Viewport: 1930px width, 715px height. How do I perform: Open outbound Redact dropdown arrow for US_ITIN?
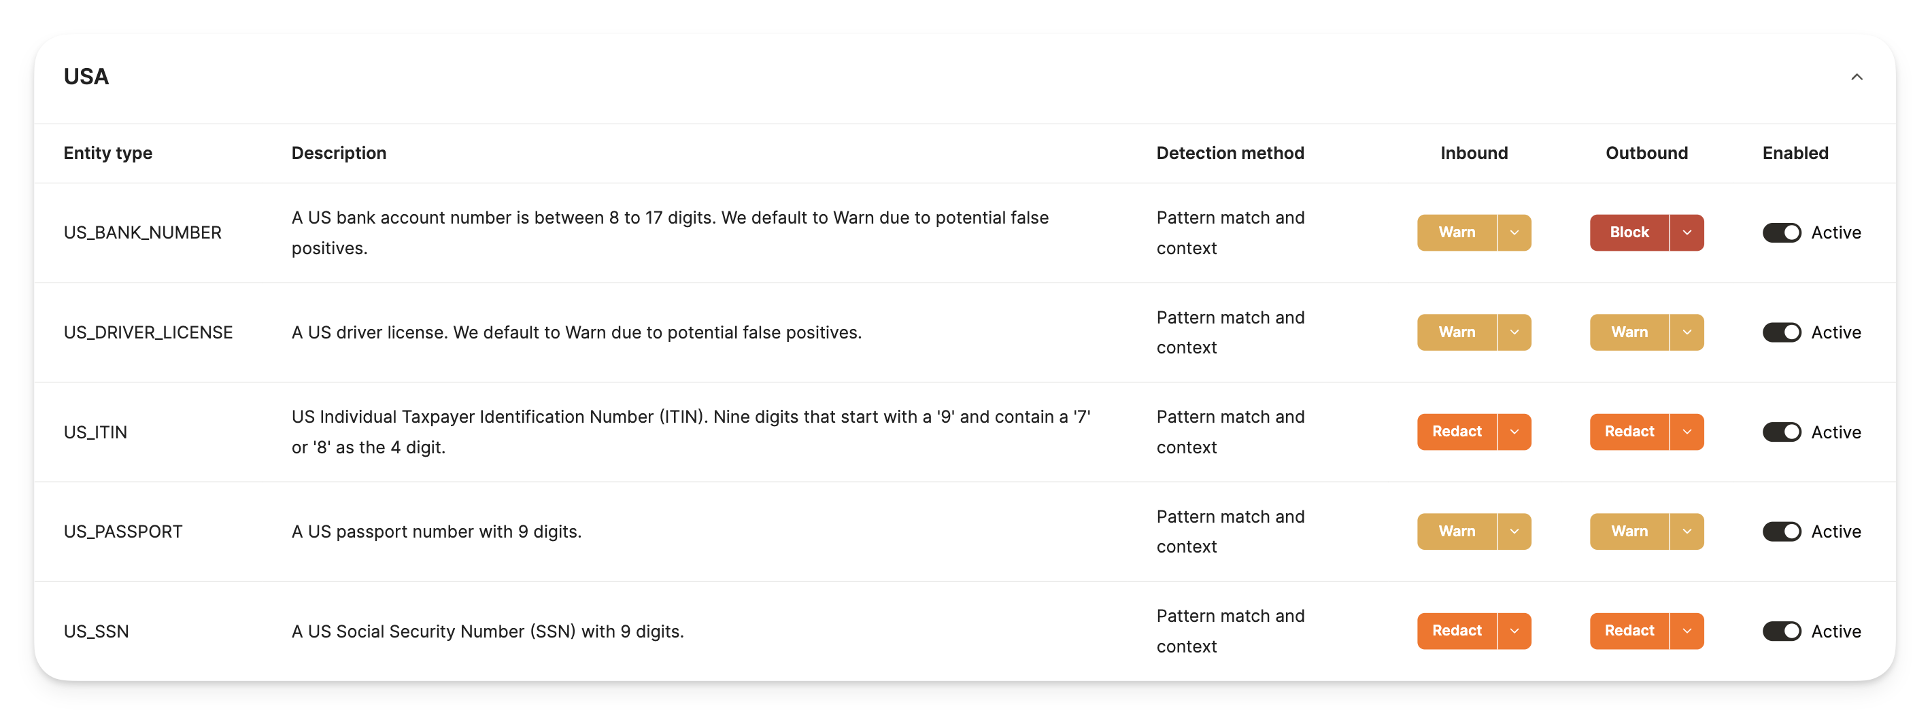click(x=1687, y=432)
